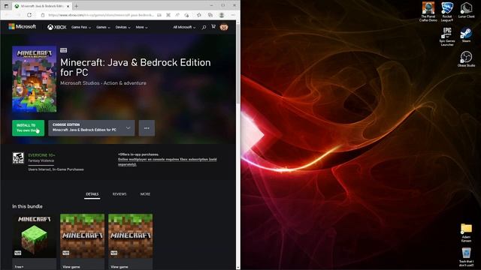
Task: Reload the page with the refresh button
Action: (x=29, y=15)
